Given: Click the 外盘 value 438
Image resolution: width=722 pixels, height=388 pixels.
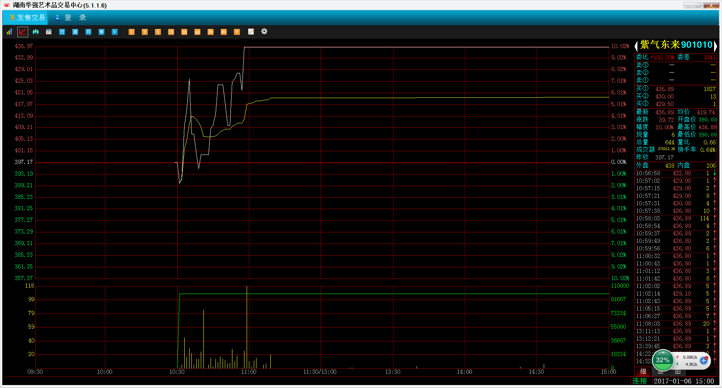Looking at the screenshot, I should click(x=670, y=166).
